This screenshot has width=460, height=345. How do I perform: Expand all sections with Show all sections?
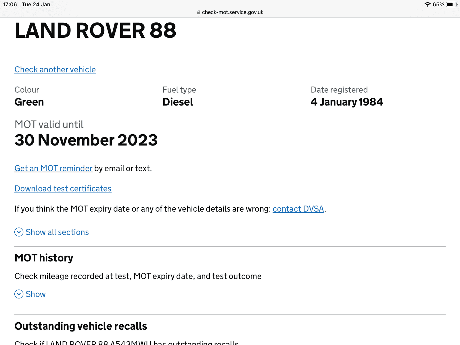(x=57, y=232)
